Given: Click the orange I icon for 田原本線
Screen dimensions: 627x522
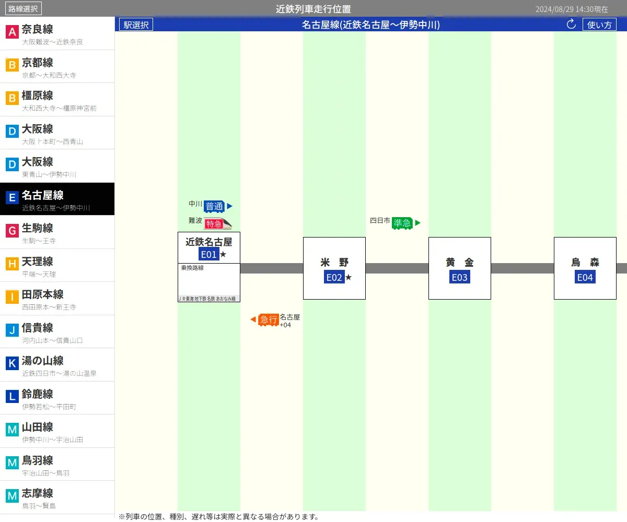Looking at the screenshot, I should pyautogui.click(x=12, y=298).
